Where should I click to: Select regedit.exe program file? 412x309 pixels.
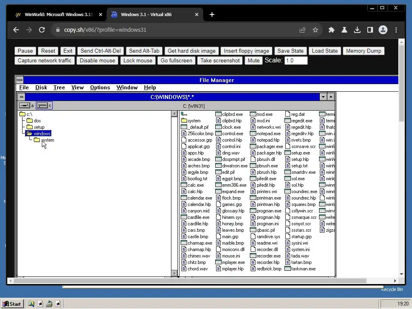coord(299,121)
